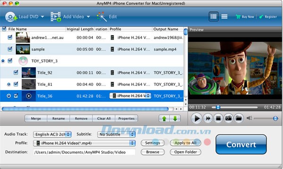Click the Apply to All button

[x=185, y=143]
